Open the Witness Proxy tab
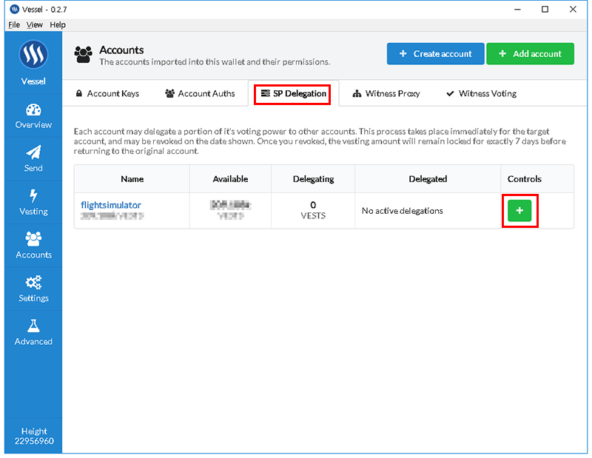 386,94
